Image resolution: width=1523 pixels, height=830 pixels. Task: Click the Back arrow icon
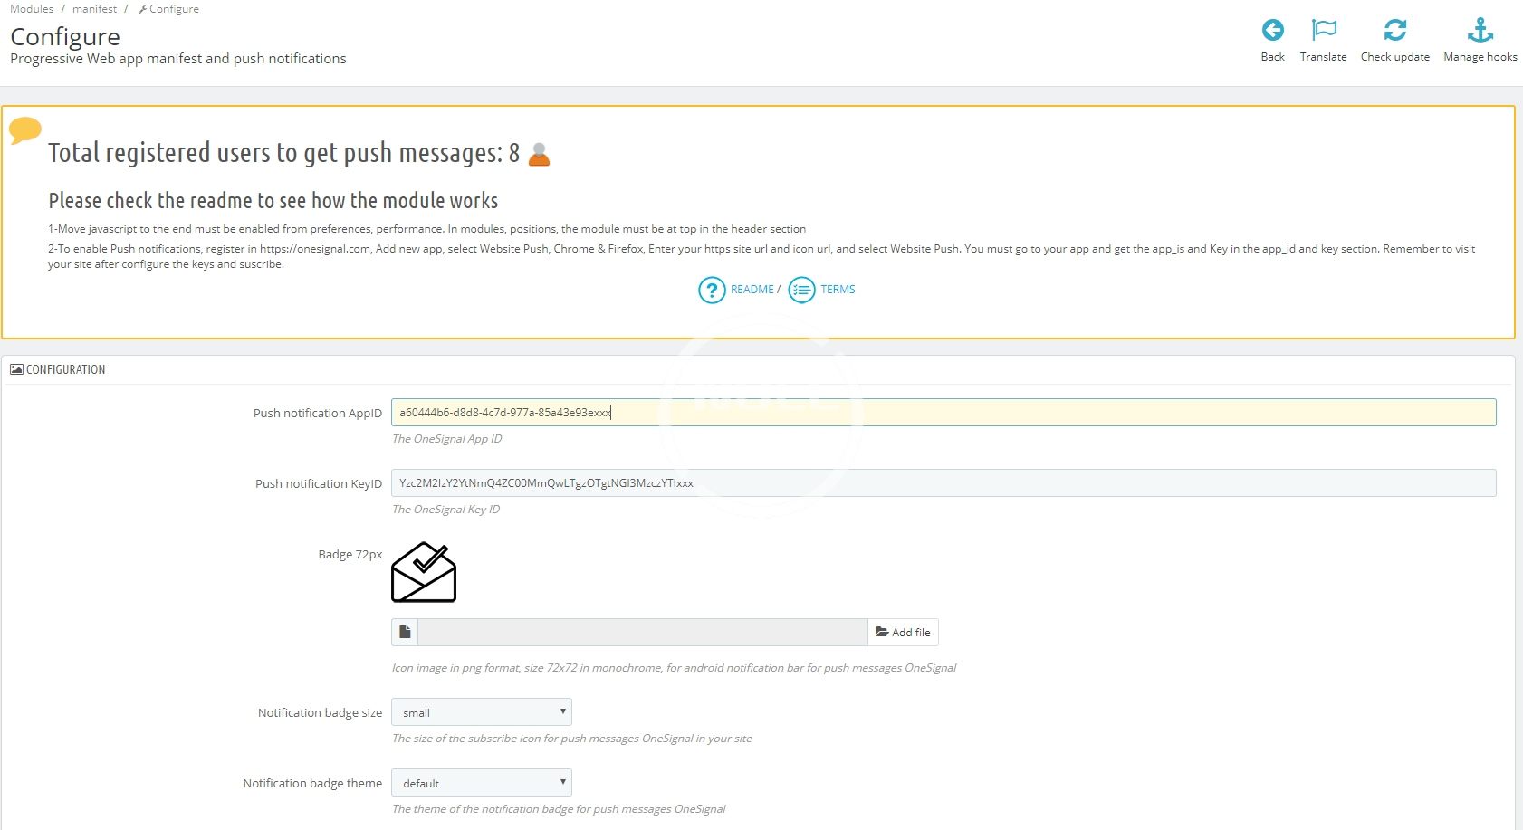click(1272, 31)
